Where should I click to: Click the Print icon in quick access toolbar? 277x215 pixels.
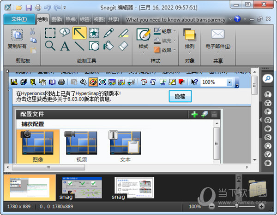click(x=38, y=7)
